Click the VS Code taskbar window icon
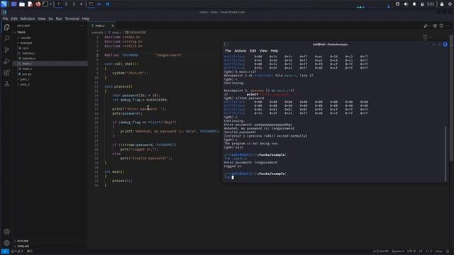The width and height of the screenshot is (454, 255). tap(107, 4)
